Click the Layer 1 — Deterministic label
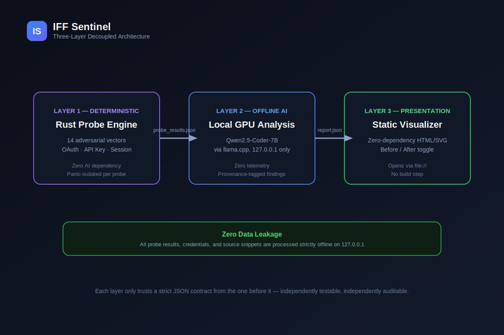 (96, 111)
